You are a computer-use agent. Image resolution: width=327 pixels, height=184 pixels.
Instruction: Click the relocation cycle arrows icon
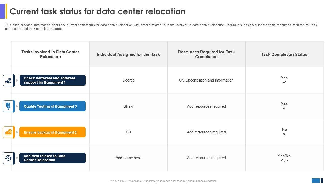(8, 158)
